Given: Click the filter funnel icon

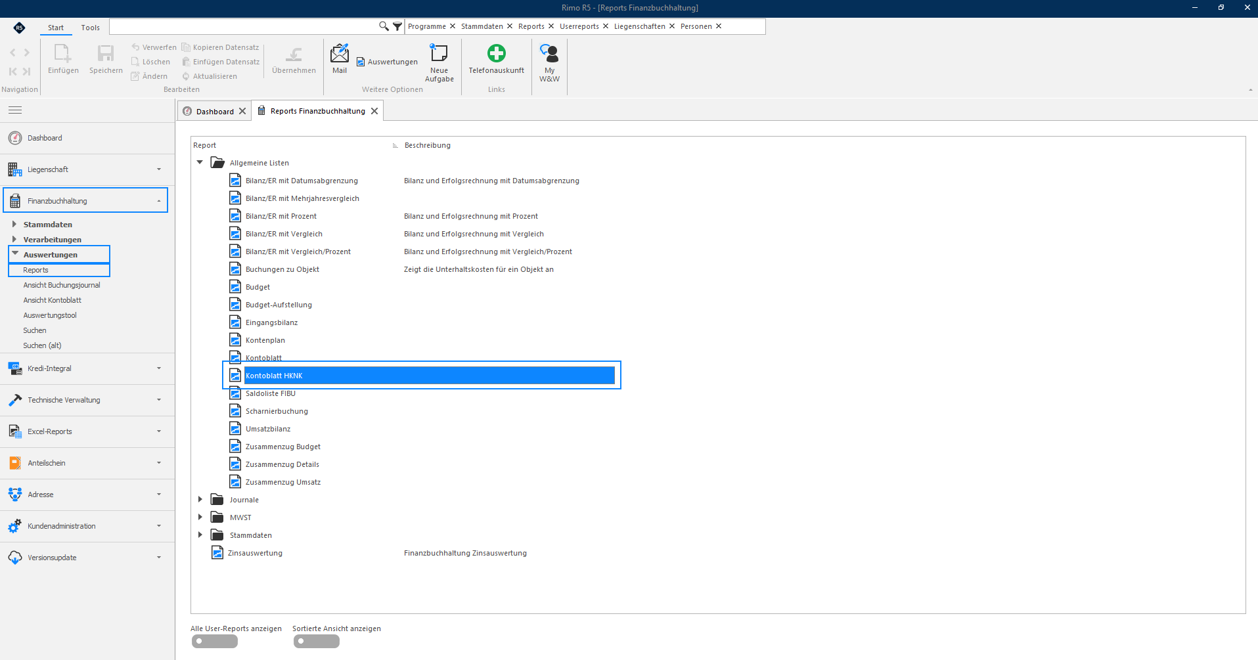Looking at the screenshot, I should point(397,26).
